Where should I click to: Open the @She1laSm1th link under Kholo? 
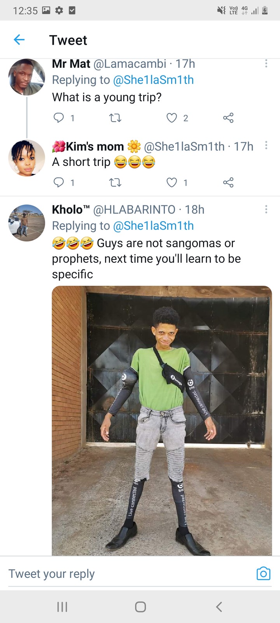(153, 226)
